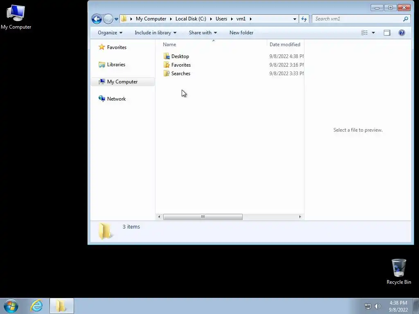Open the Include in library menu

(155, 33)
